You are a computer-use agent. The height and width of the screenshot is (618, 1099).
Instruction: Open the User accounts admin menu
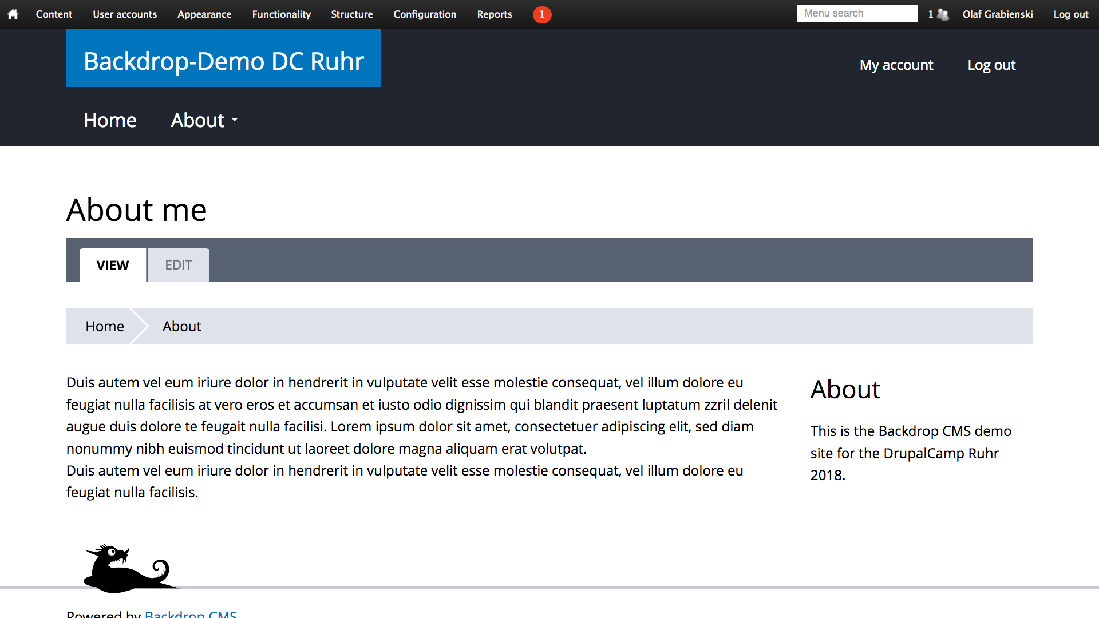pyautogui.click(x=125, y=14)
